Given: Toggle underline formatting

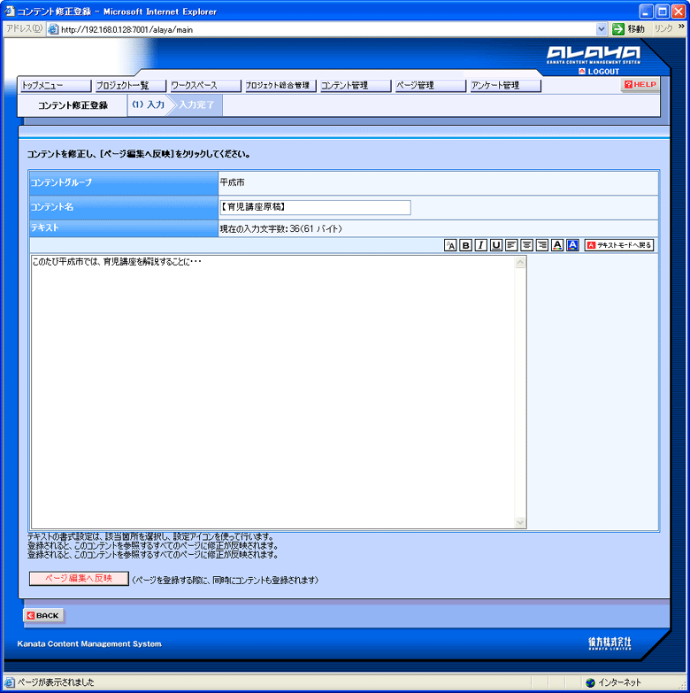Looking at the screenshot, I should click(x=496, y=245).
